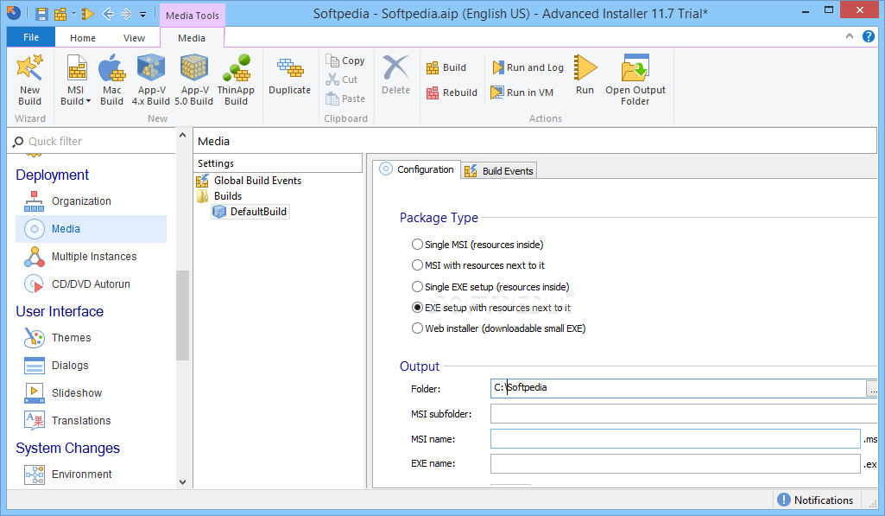
Task: Click the Media Tools contextual tab header
Action: tap(193, 16)
